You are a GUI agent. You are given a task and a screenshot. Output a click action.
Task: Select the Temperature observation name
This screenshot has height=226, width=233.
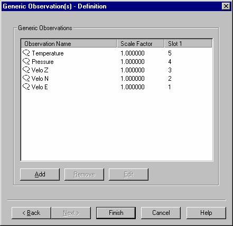click(48, 53)
